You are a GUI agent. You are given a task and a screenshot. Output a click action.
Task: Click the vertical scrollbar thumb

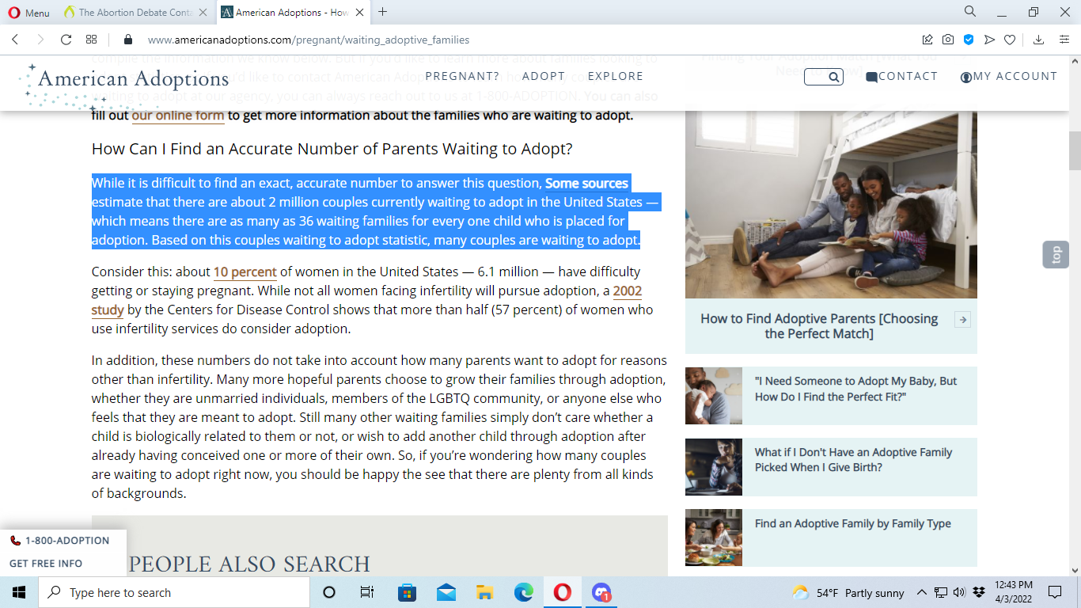[x=1075, y=150]
